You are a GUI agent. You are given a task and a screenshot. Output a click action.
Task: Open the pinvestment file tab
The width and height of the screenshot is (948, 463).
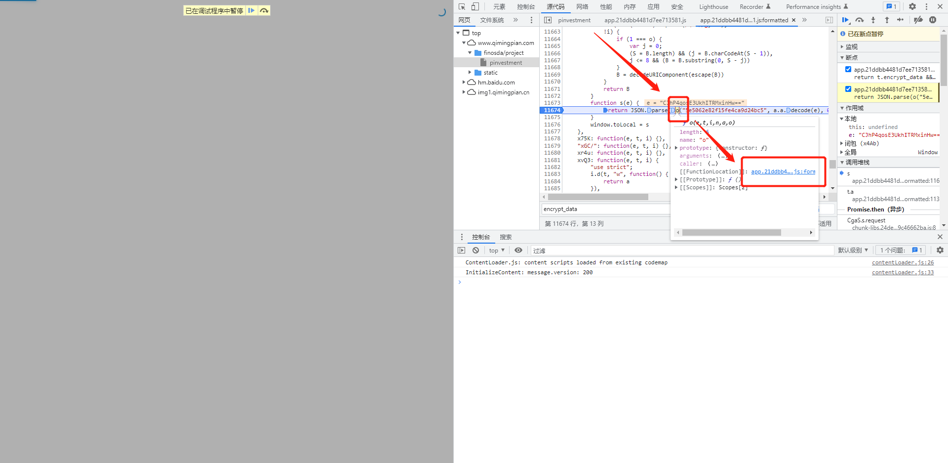point(574,20)
